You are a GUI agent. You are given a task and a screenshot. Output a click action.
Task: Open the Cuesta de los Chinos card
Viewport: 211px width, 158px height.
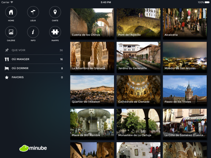92,24
